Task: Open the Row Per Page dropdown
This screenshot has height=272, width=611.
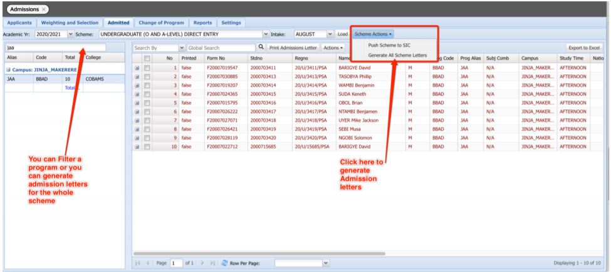Action: click(326, 263)
